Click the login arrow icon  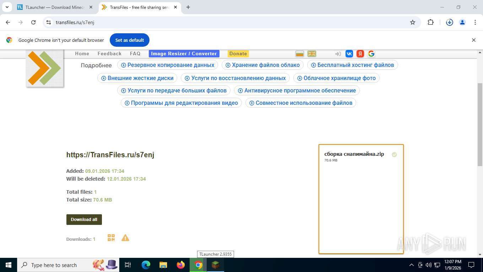338,54
